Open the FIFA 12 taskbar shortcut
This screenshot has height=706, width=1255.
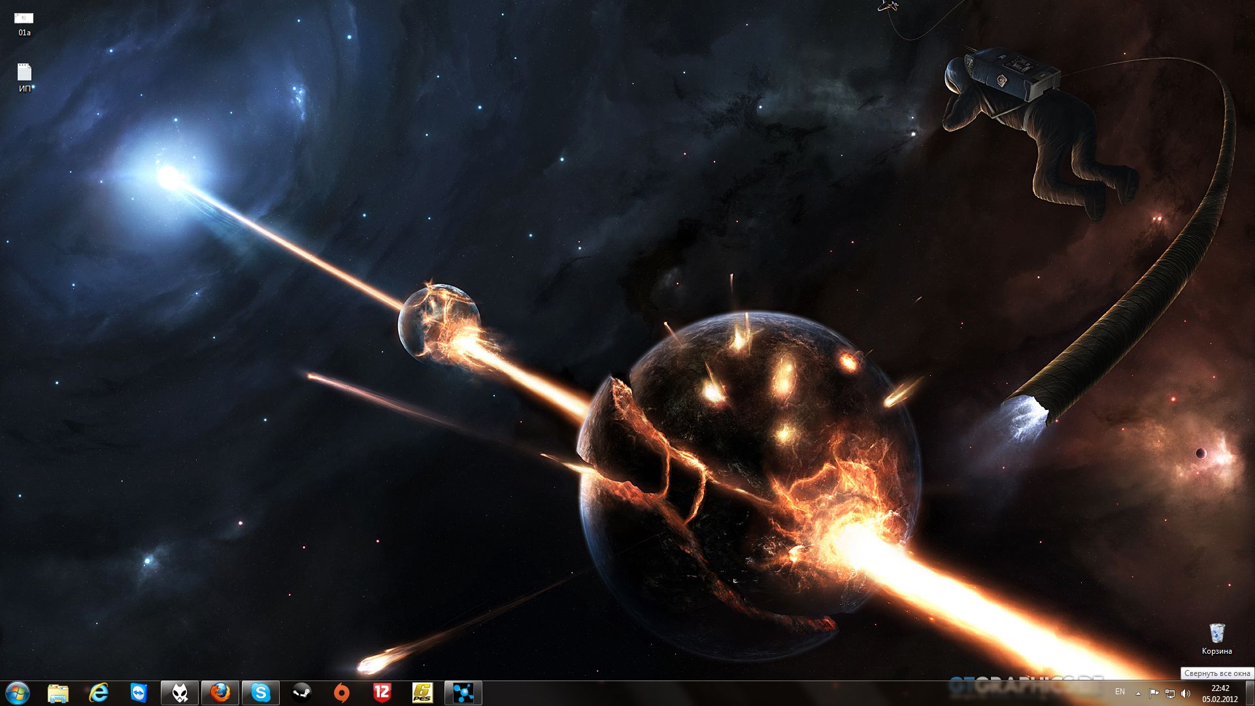(382, 692)
